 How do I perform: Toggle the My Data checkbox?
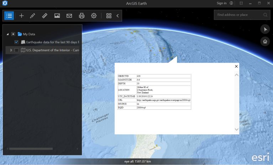13,34
